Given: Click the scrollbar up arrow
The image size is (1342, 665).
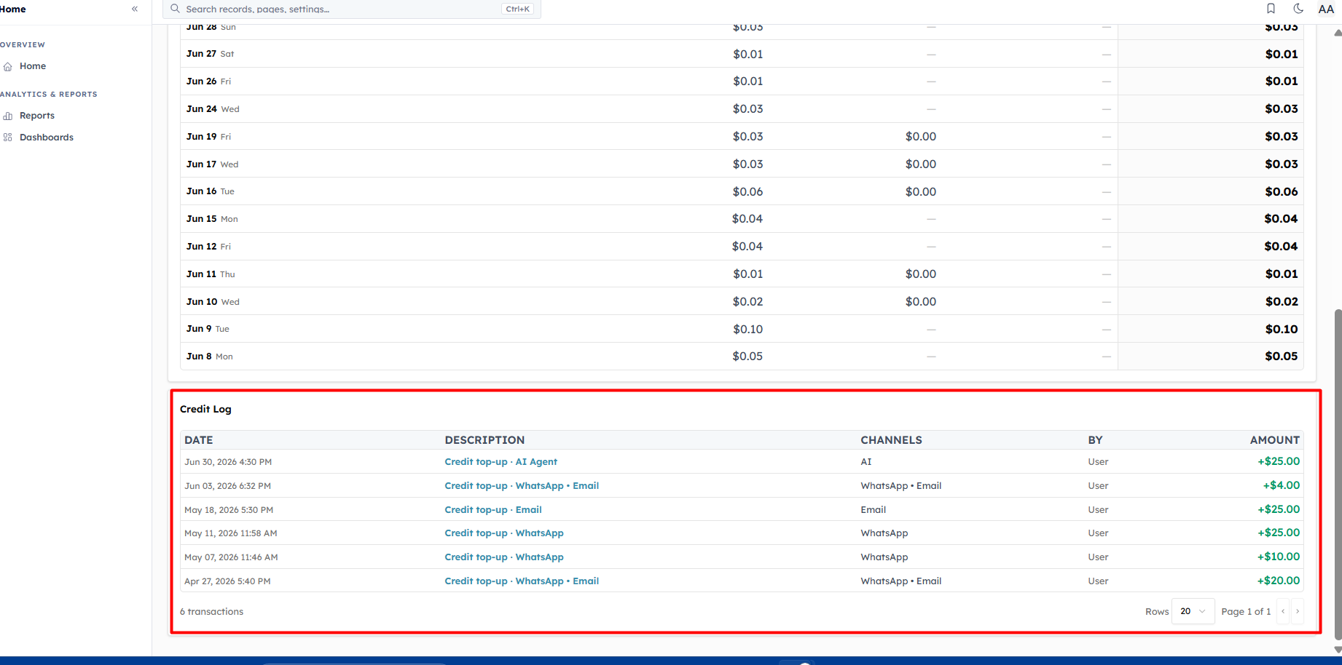Looking at the screenshot, I should tap(1338, 33).
